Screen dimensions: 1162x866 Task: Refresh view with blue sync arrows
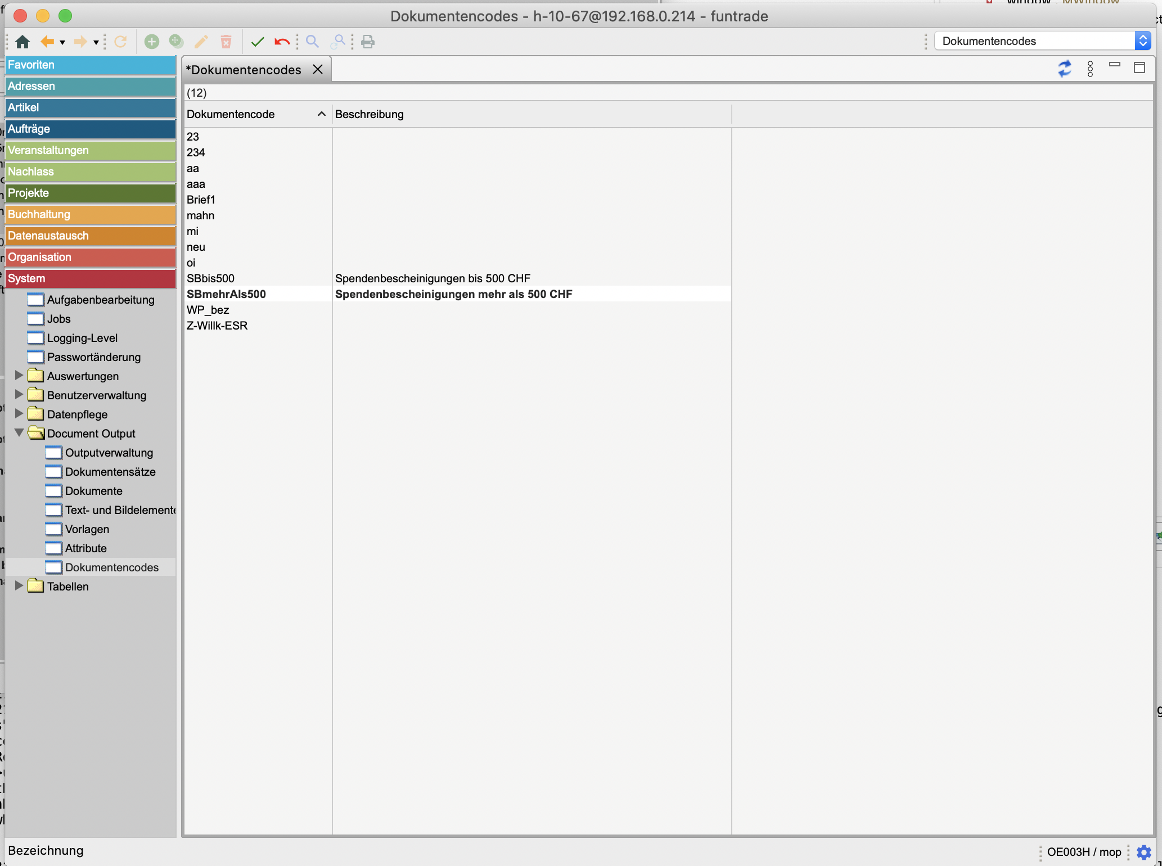tap(1065, 69)
